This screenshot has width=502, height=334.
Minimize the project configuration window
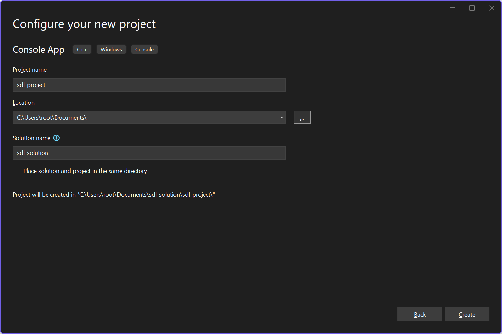(x=452, y=8)
